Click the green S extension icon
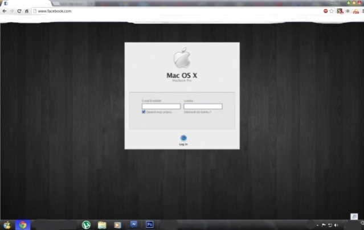Screen dimensions: 364x230 point(340,11)
